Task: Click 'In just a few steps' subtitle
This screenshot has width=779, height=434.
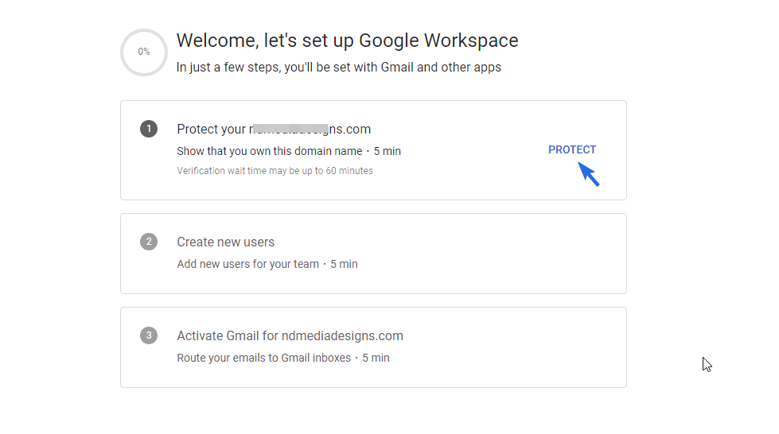Action: [339, 67]
